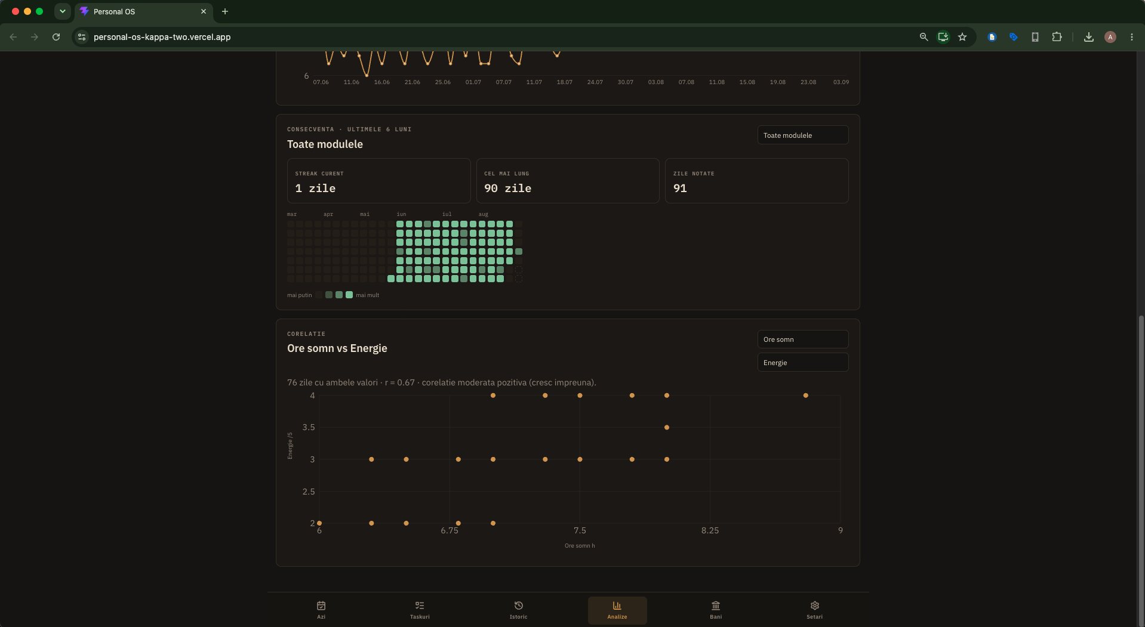Click the blue tag extension icon
The image size is (1145, 627).
click(x=1014, y=37)
